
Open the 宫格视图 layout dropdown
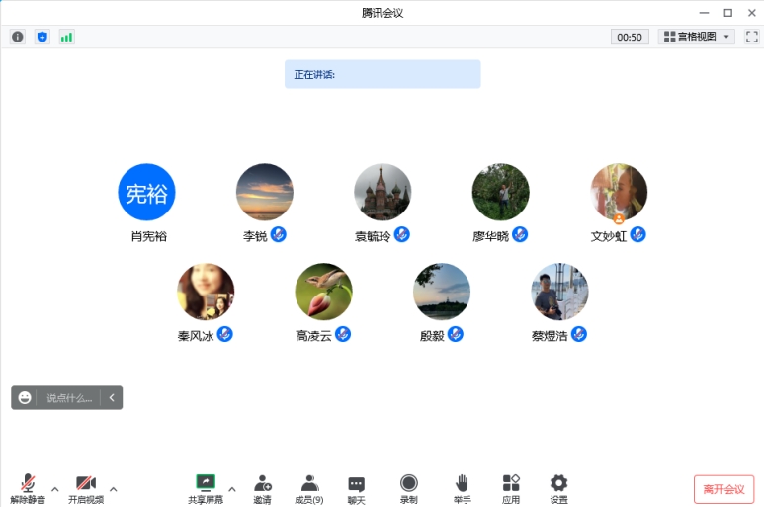click(697, 37)
